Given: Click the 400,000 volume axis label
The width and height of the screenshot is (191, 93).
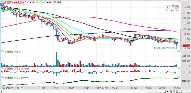Looking at the screenshot, I should [x=186, y=56].
